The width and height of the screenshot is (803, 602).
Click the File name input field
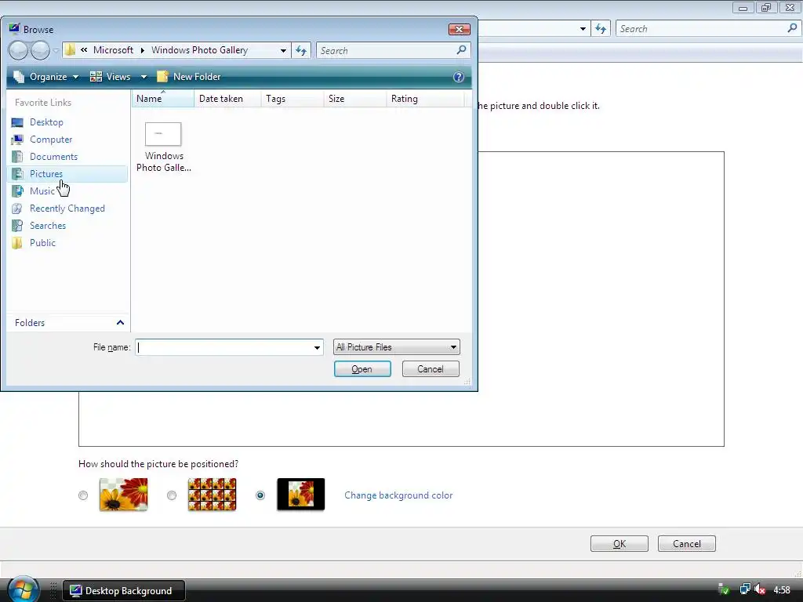coord(223,347)
